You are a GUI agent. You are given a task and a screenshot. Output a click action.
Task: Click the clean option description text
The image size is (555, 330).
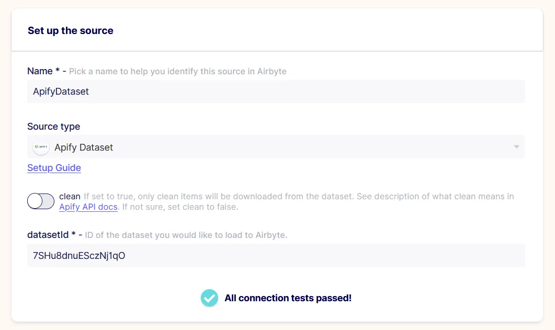[x=286, y=201]
